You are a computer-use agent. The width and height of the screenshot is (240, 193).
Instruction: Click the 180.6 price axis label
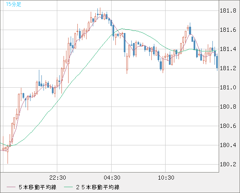pyautogui.click(x=228, y=126)
